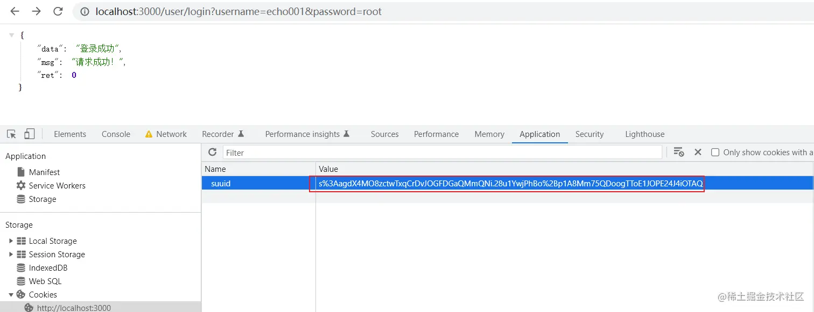Expand the Local Storage tree arrow
Image resolution: width=814 pixels, height=312 pixels.
click(x=11, y=241)
